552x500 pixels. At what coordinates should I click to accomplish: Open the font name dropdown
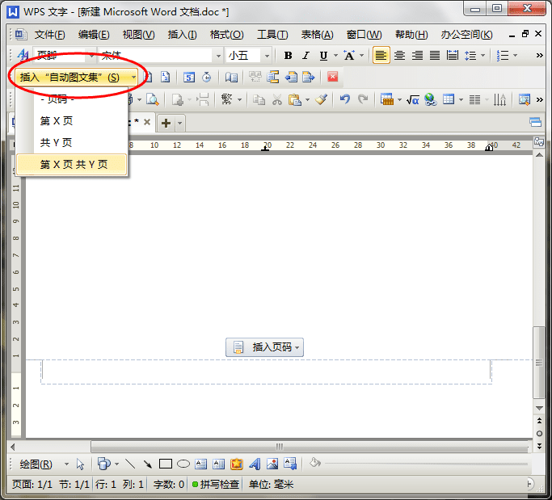218,56
